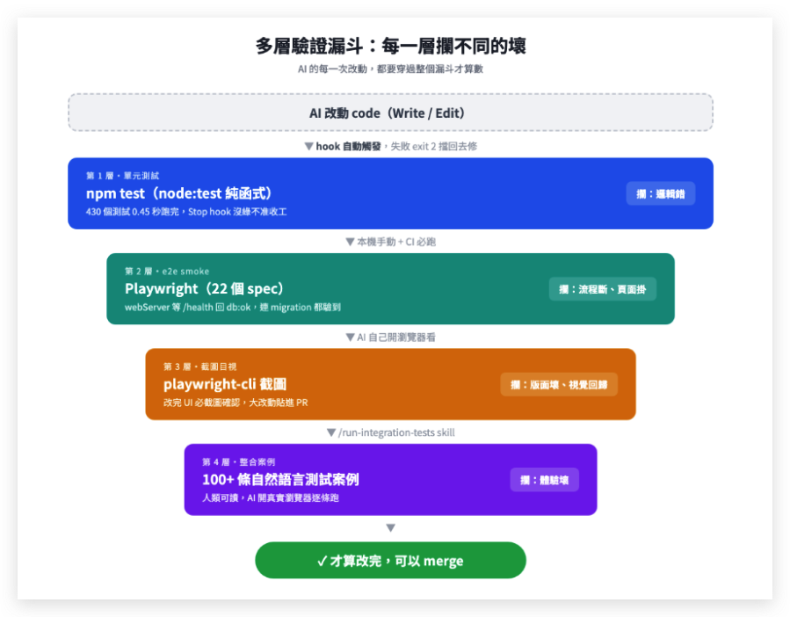Click the 攔：邏輯錯 badge
Screen dimensions: 790x617
point(661,193)
